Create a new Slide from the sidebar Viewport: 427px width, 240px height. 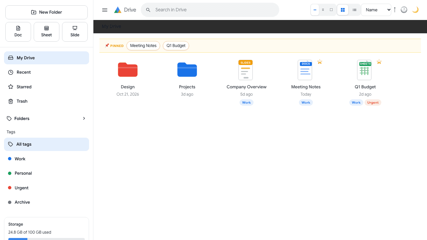tap(75, 32)
